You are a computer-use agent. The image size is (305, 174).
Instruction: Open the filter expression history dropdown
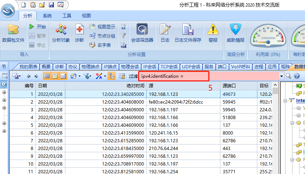point(281,76)
